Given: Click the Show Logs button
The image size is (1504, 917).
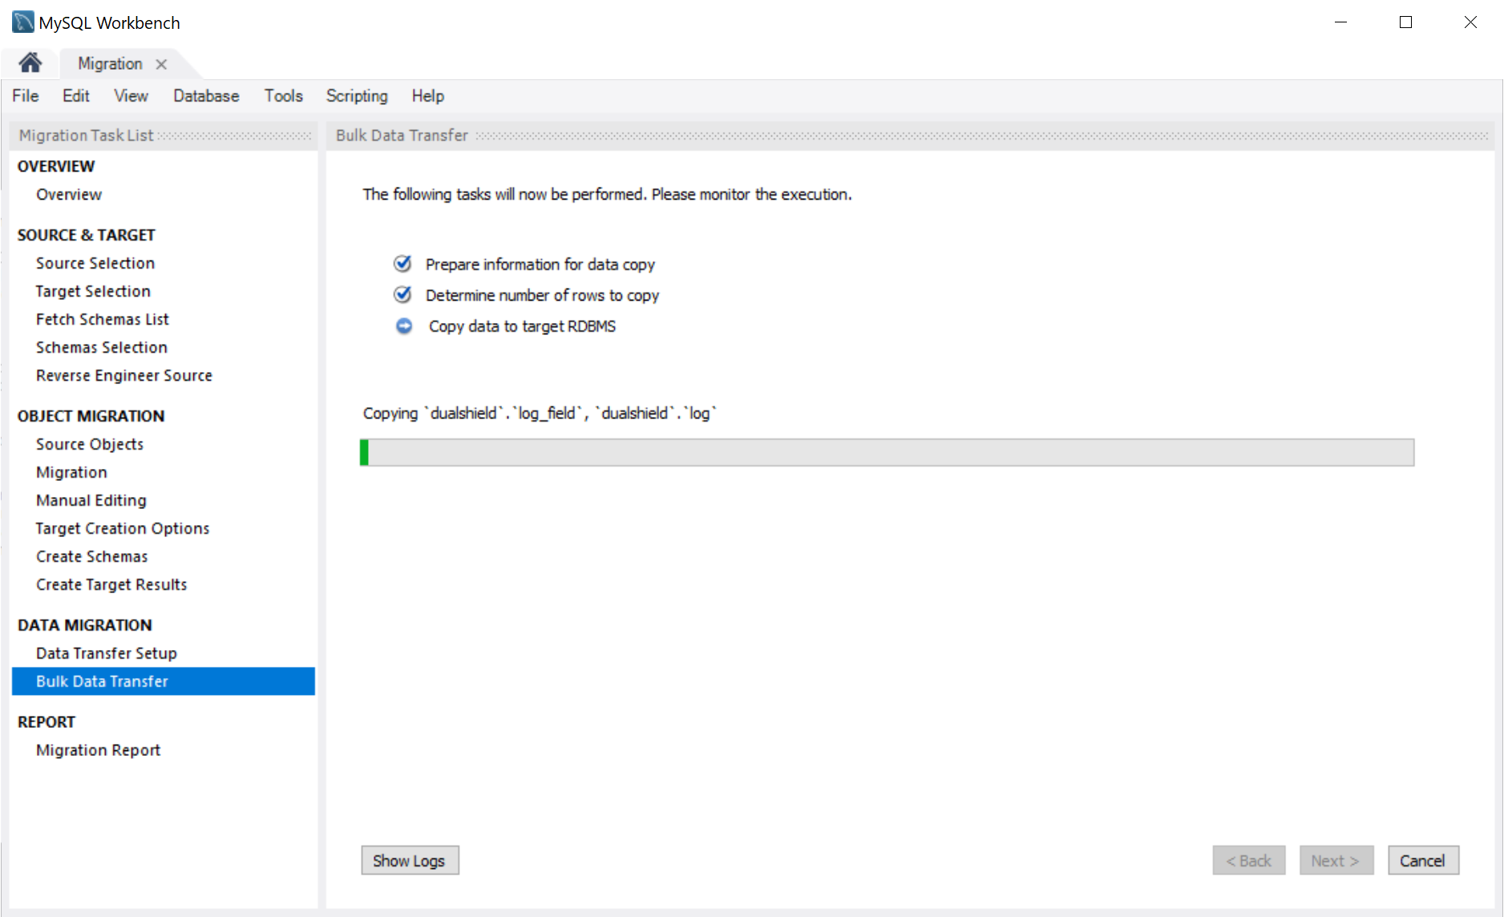Looking at the screenshot, I should [410, 860].
